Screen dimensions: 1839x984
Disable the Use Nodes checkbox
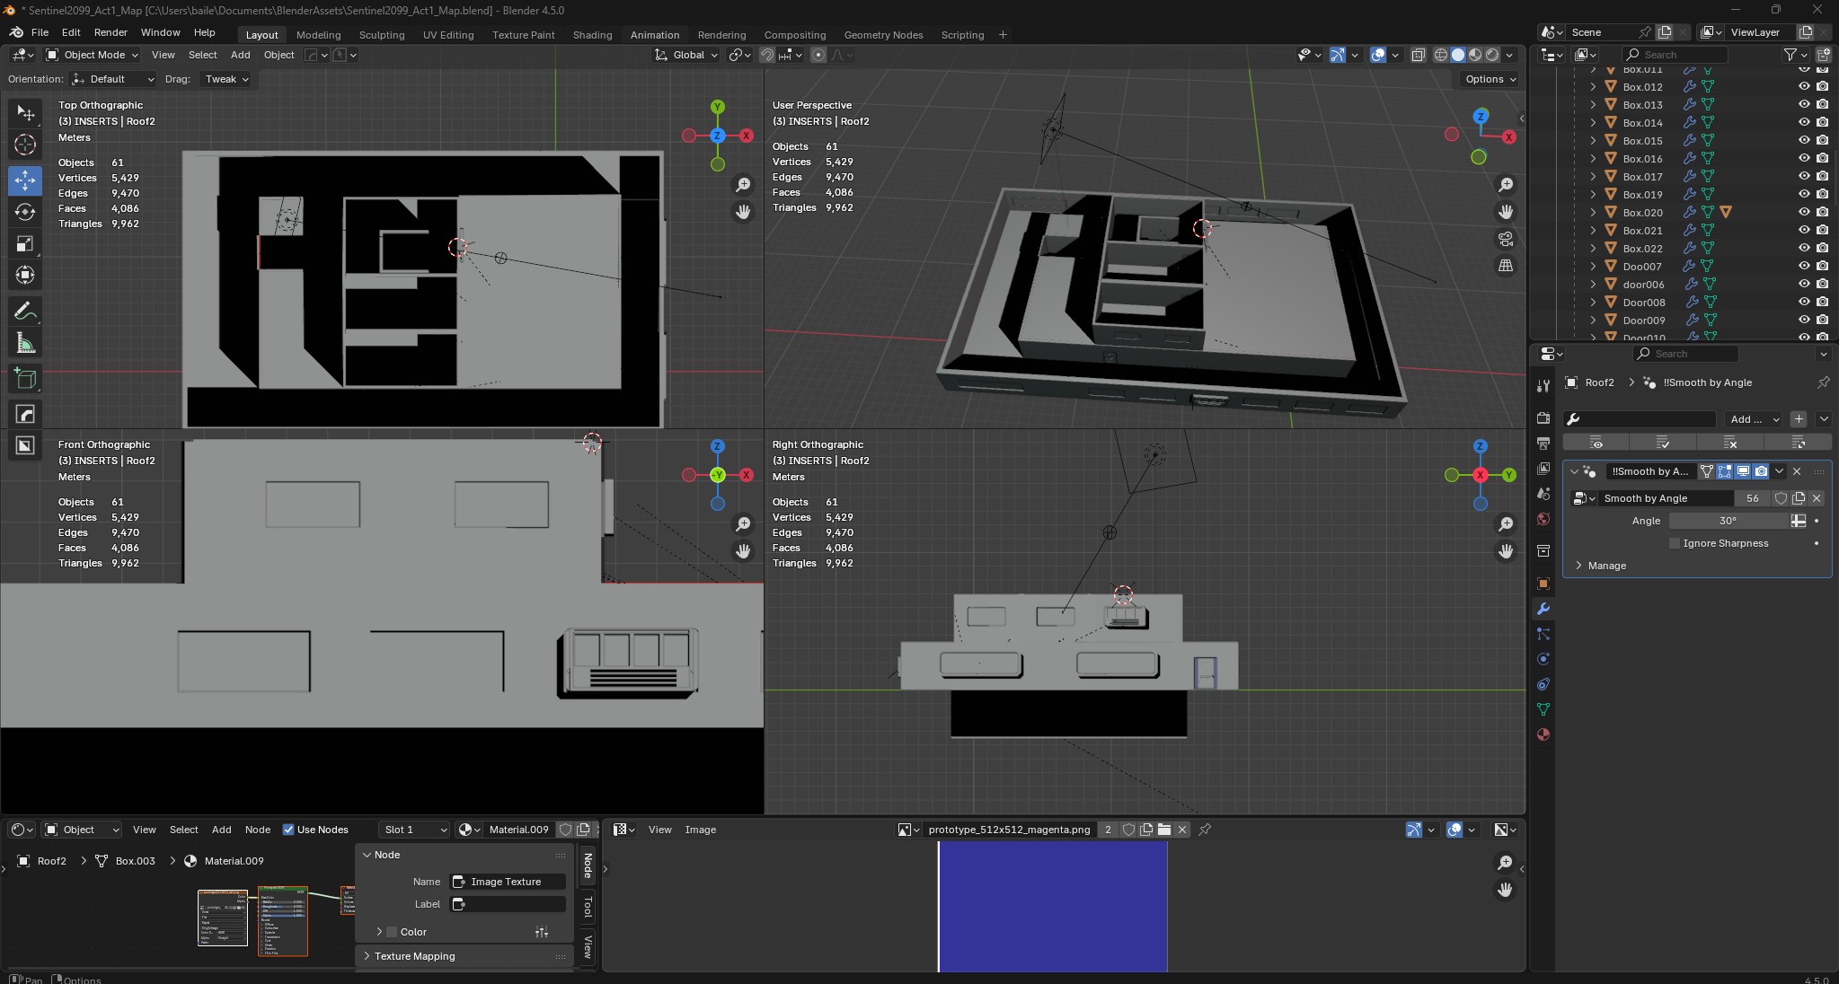tap(289, 830)
